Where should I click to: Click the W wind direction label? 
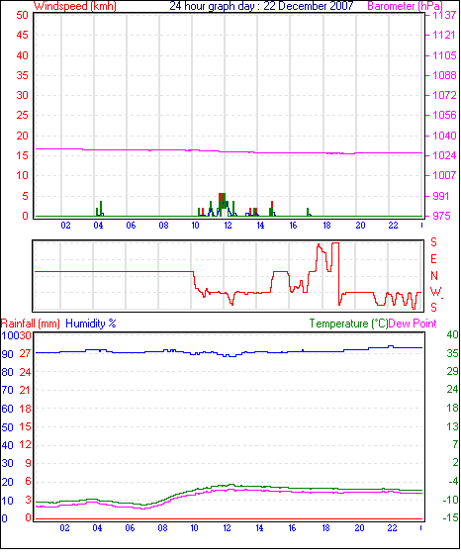pos(435,292)
